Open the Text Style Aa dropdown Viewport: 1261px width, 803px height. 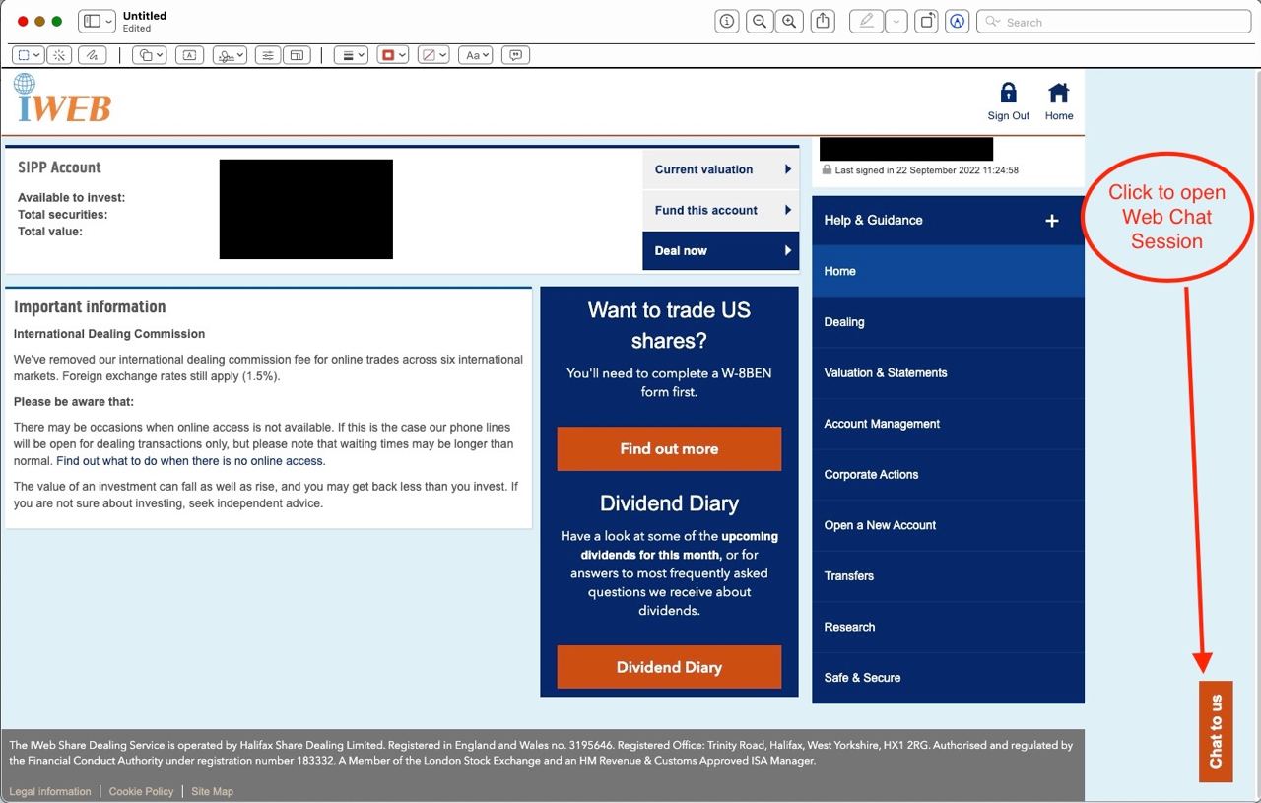point(475,56)
